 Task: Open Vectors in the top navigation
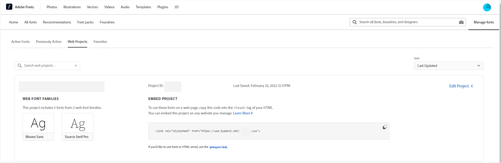click(93, 7)
